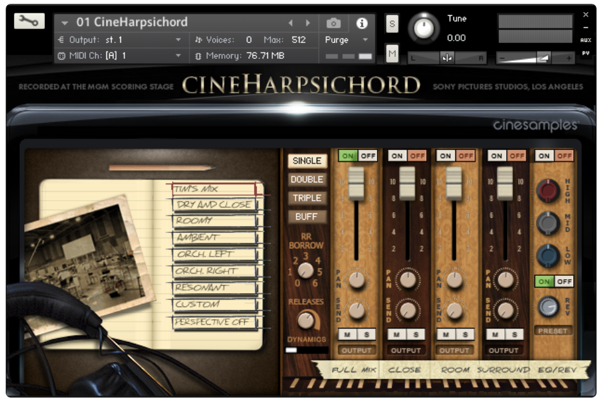Click the blue LOW EQ knob

coord(548,256)
